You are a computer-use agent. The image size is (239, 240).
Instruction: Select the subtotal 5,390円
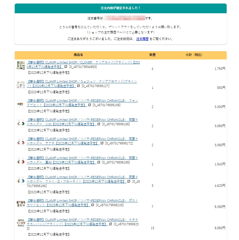[x=220, y=207]
